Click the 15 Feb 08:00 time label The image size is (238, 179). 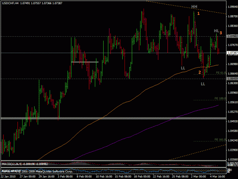point(123,176)
